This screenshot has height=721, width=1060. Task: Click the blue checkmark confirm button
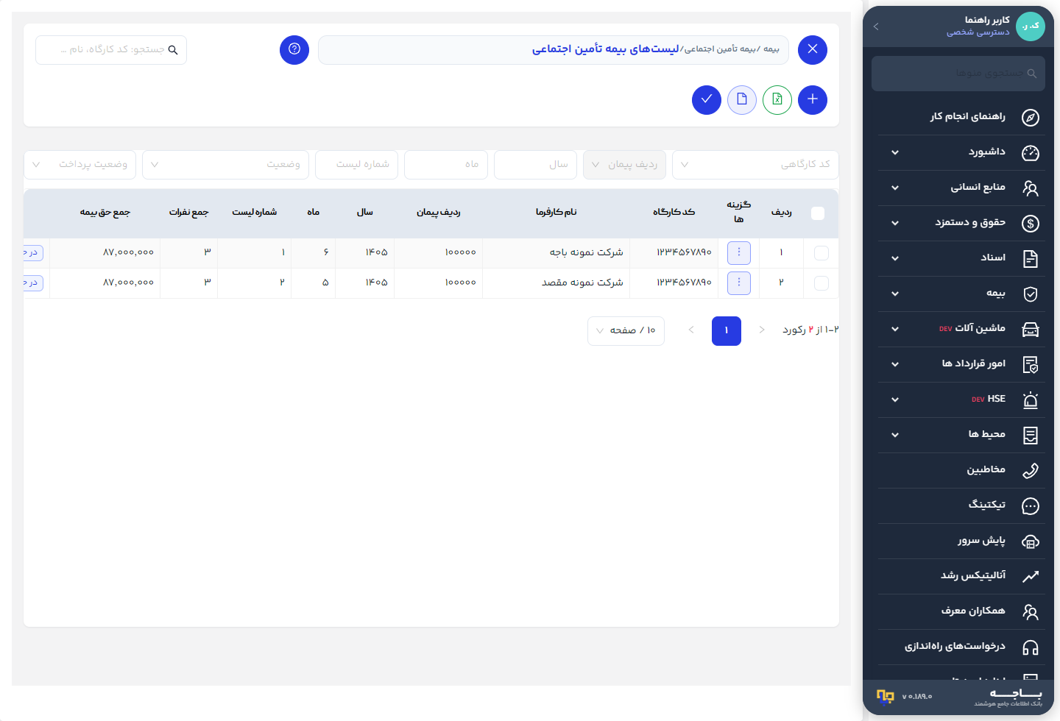707,100
